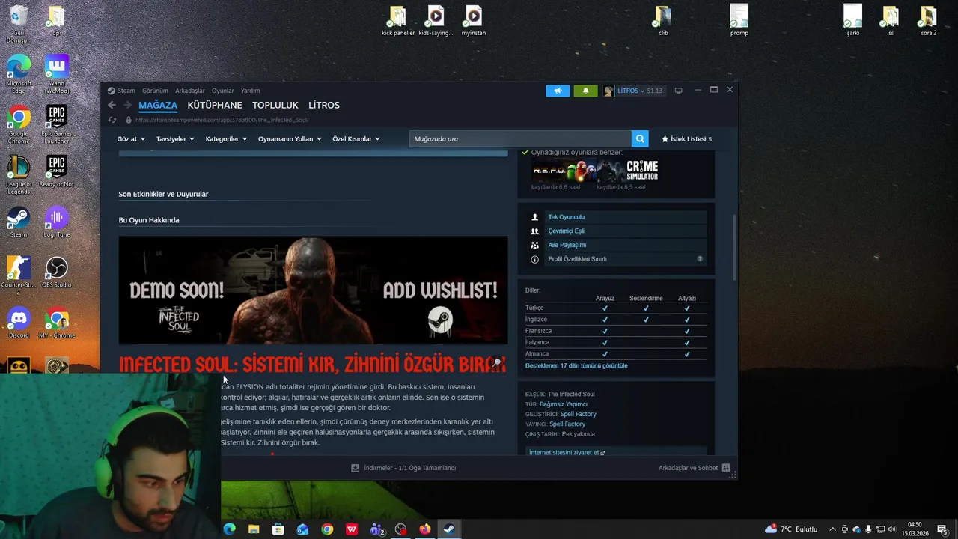Open the Oyunlar menu

click(x=222, y=91)
